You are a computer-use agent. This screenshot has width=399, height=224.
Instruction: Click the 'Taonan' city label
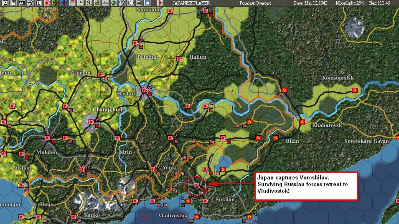point(81,73)
